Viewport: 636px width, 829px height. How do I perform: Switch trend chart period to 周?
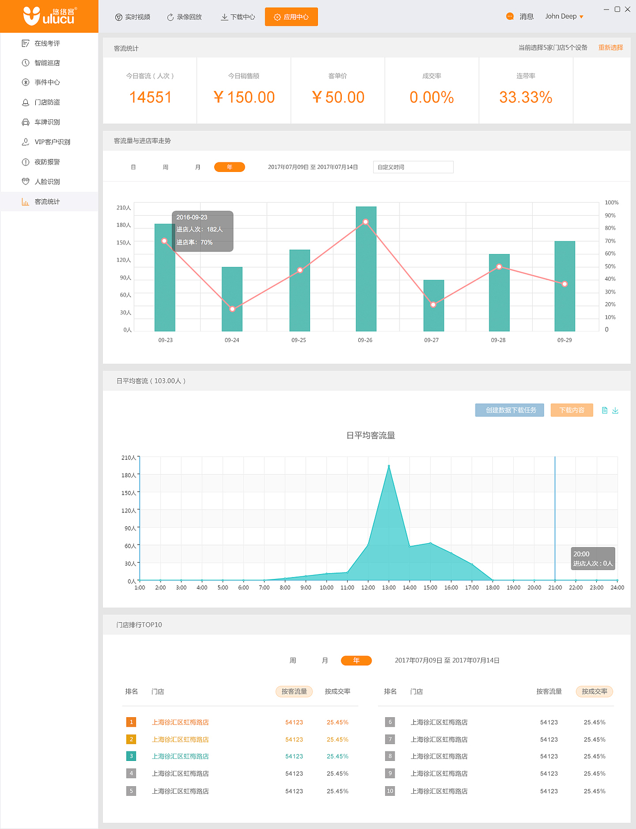pos(165,167)
